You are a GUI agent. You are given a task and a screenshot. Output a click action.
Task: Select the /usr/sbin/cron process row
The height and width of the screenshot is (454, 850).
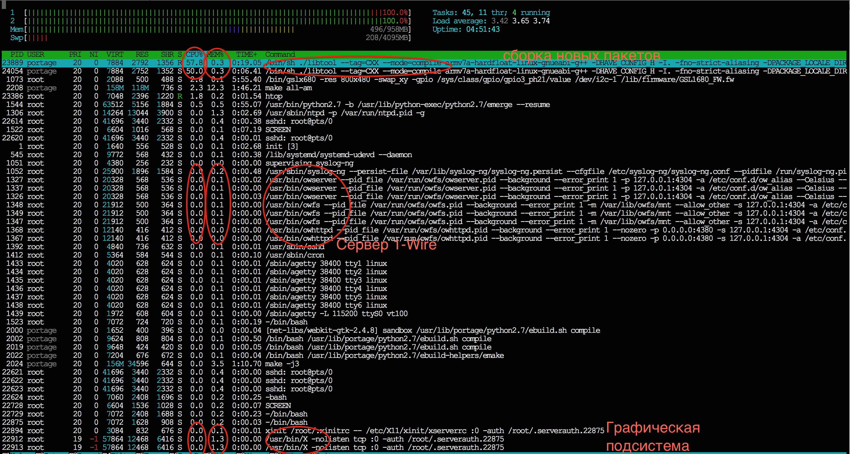point(295,255)
